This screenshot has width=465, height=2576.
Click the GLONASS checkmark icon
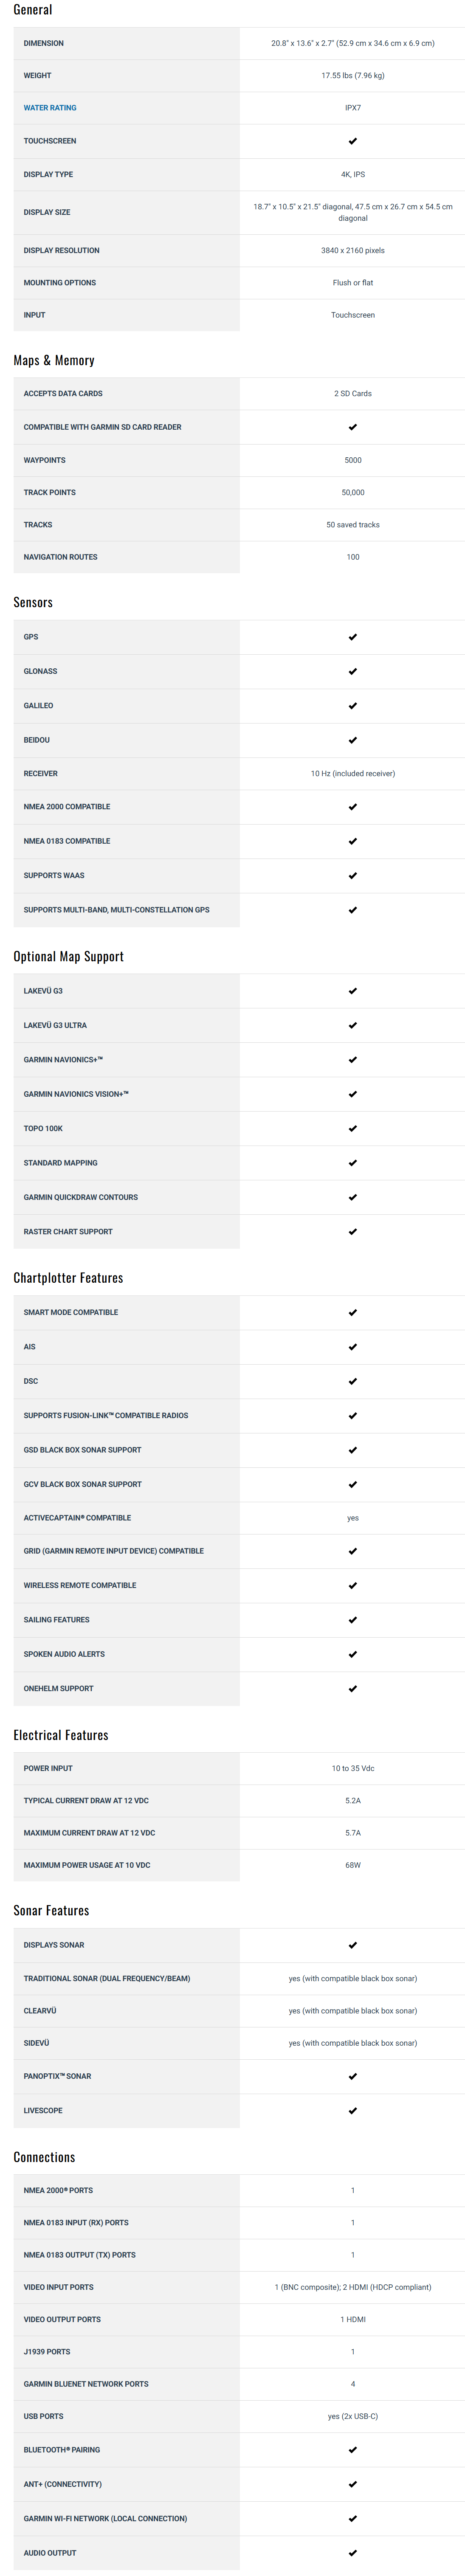point(353,671)
